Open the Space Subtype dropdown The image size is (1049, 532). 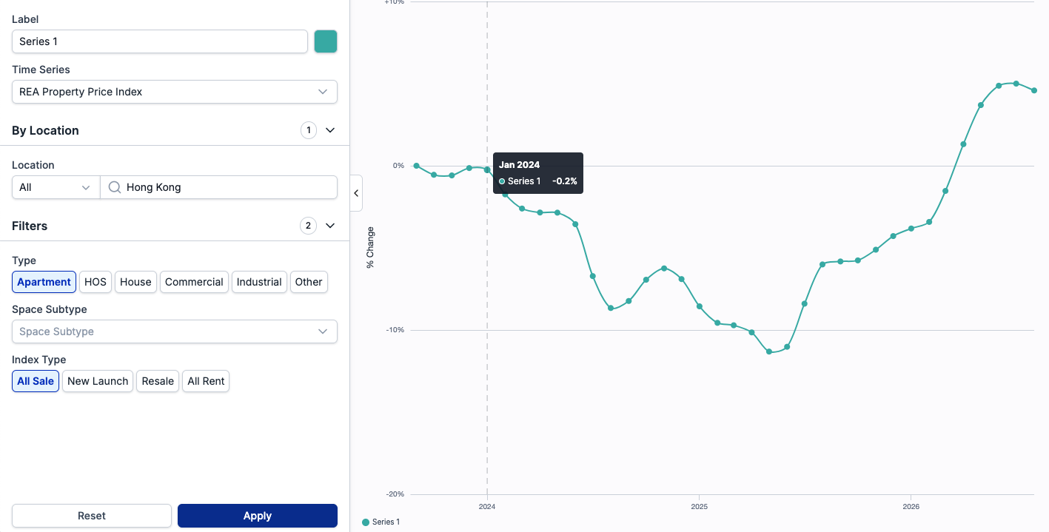pyautogui.click(x=175, y=331)
